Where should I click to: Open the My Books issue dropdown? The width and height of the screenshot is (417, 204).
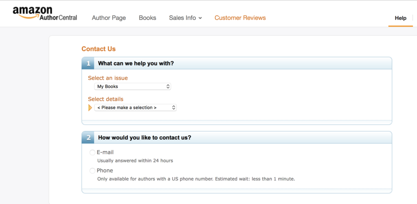[132, 86]
